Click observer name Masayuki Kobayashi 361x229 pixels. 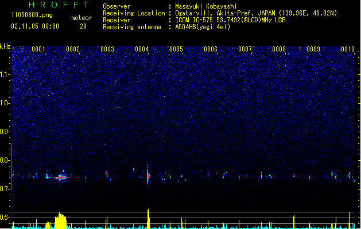click(x=206, y=6)
